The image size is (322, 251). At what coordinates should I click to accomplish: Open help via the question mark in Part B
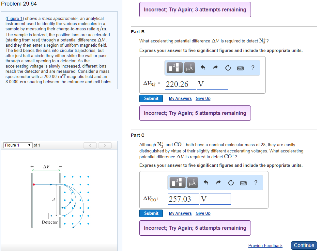pos(253,68)
